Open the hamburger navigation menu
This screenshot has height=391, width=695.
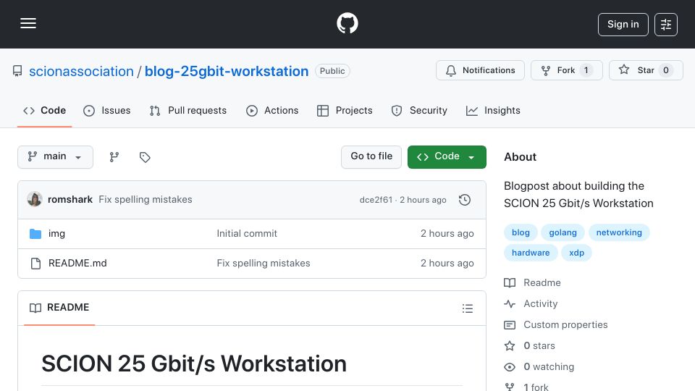click(28, 23)
